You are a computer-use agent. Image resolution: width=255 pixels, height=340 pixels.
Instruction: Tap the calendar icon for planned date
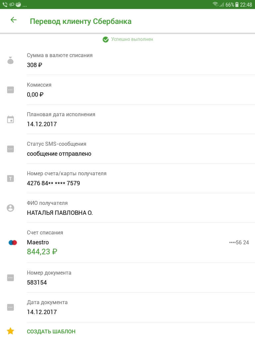[x=11, y=120]
